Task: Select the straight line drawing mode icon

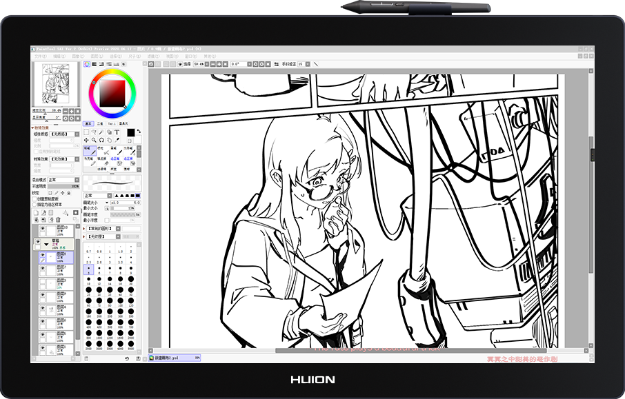Action: (x=316, y=64)
